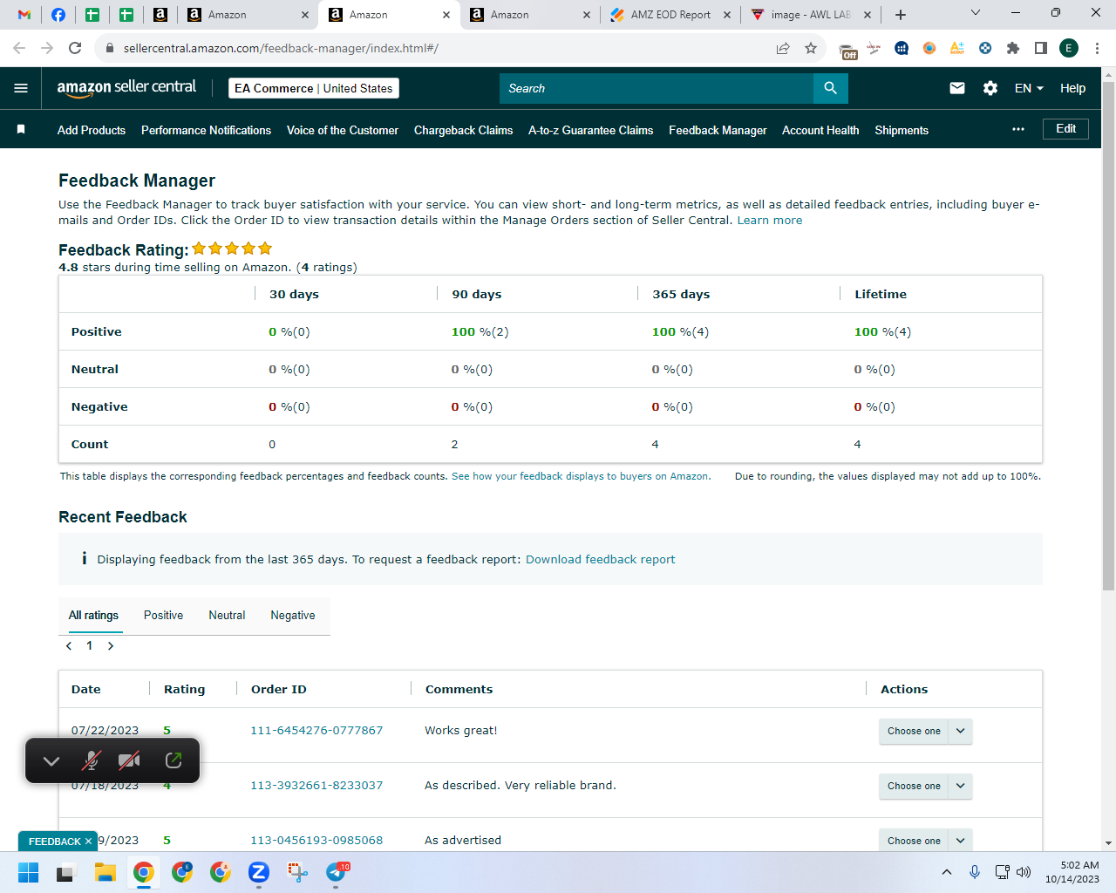The width and height of the screenshot is (1116, 893).
Task: Open order link 111-6454276-0777867
Action: tap(316, 730)
